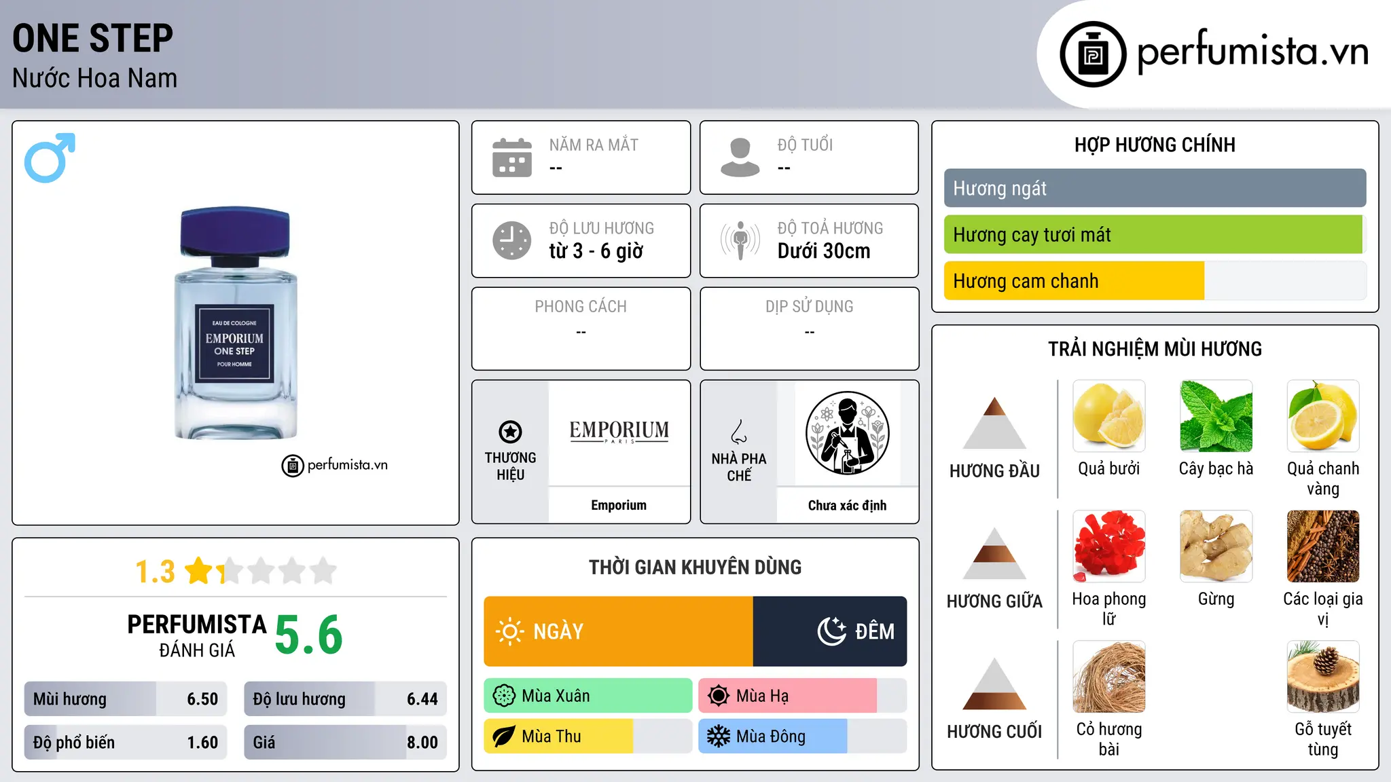Select the Ngày daytime segment
The width and height of the screenshot is (1391, 782).
tap(618, 631)
